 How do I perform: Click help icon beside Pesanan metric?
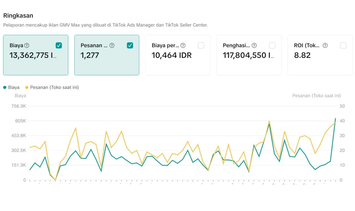tap(112, 46)
